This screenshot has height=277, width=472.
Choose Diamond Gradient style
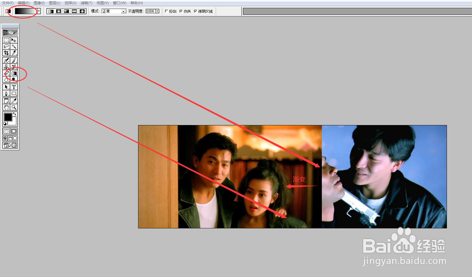82,11
